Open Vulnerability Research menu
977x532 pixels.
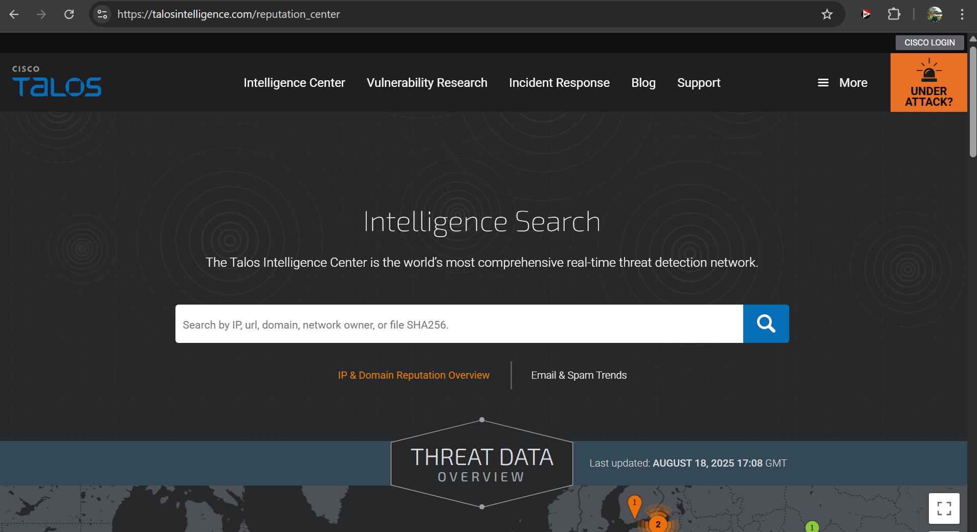click(x=427, y=83)
